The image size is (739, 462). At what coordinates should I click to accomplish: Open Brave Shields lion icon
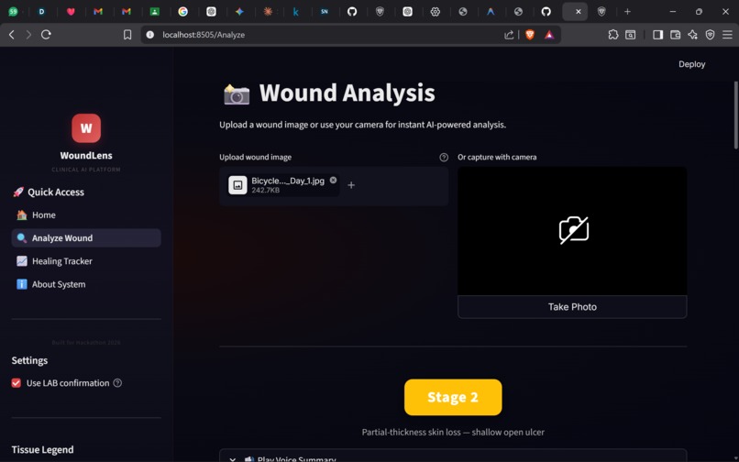coord(530,35)
